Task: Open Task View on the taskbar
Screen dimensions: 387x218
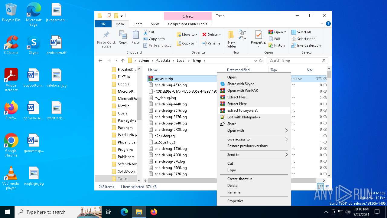Action: coord(109,212)
